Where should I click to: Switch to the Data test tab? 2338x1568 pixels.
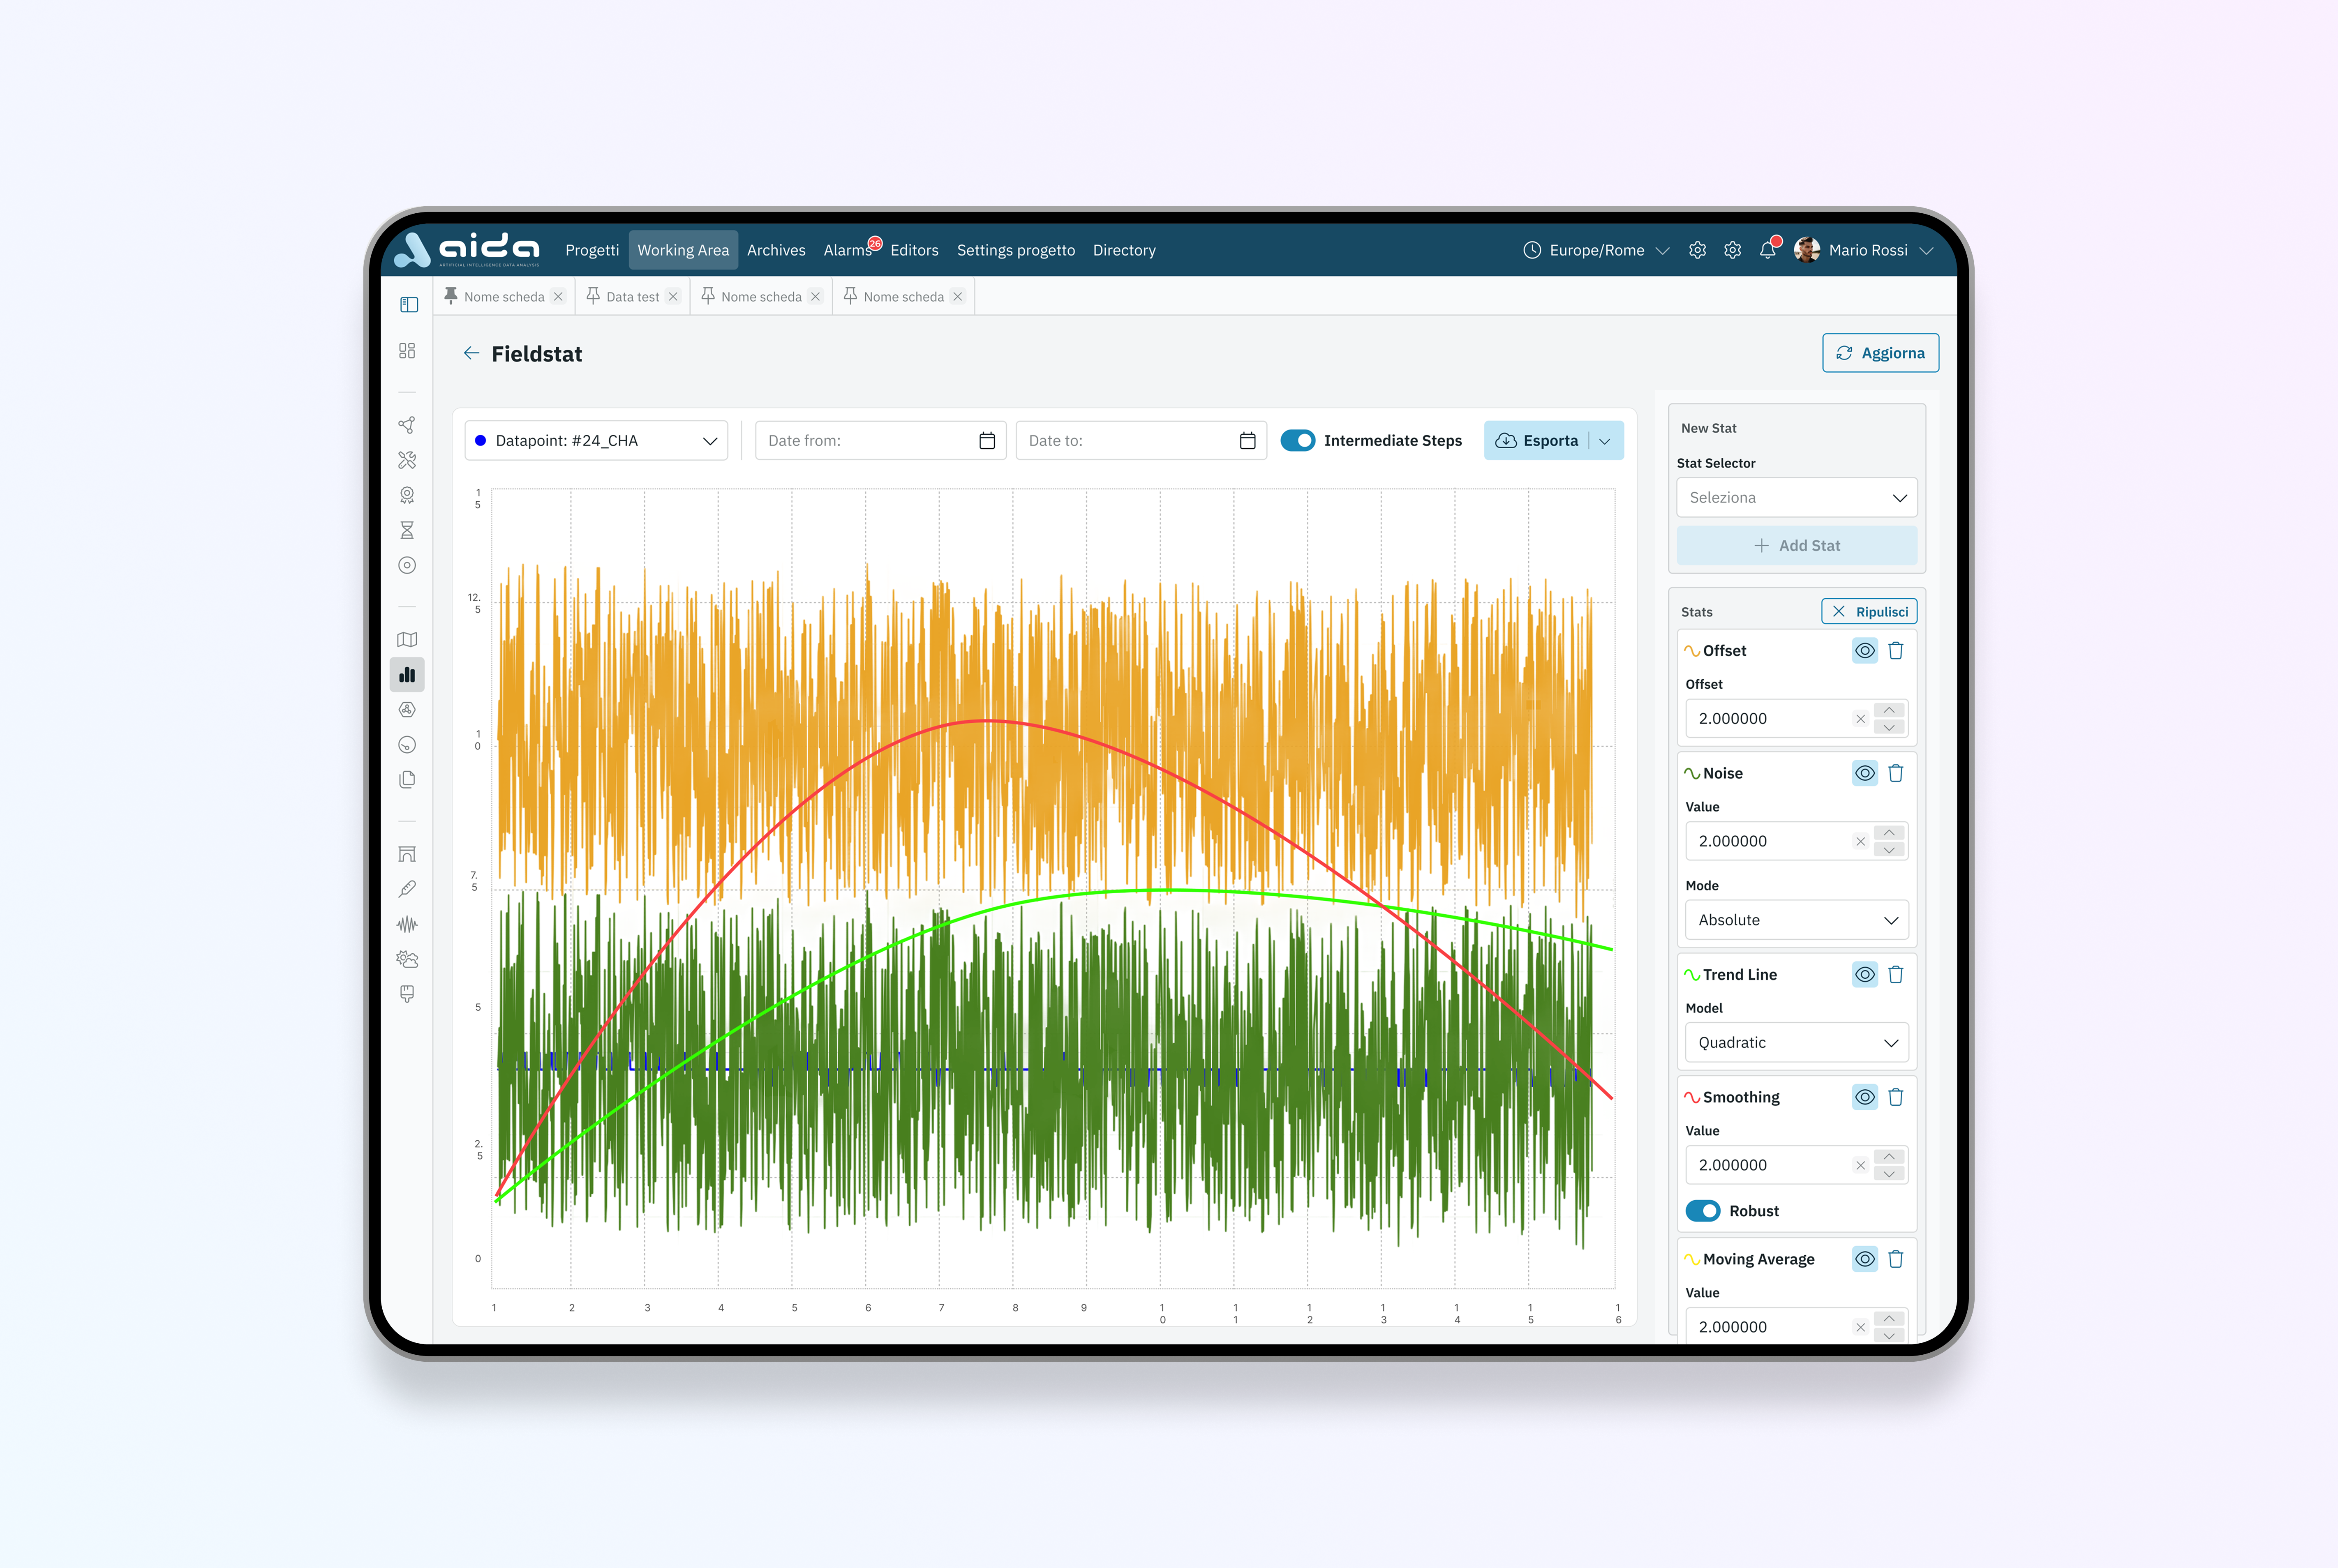(632, 297)
